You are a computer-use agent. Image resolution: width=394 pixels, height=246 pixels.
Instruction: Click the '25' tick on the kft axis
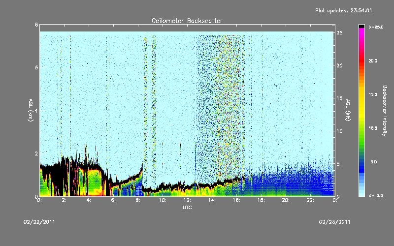tap(339, 33)
